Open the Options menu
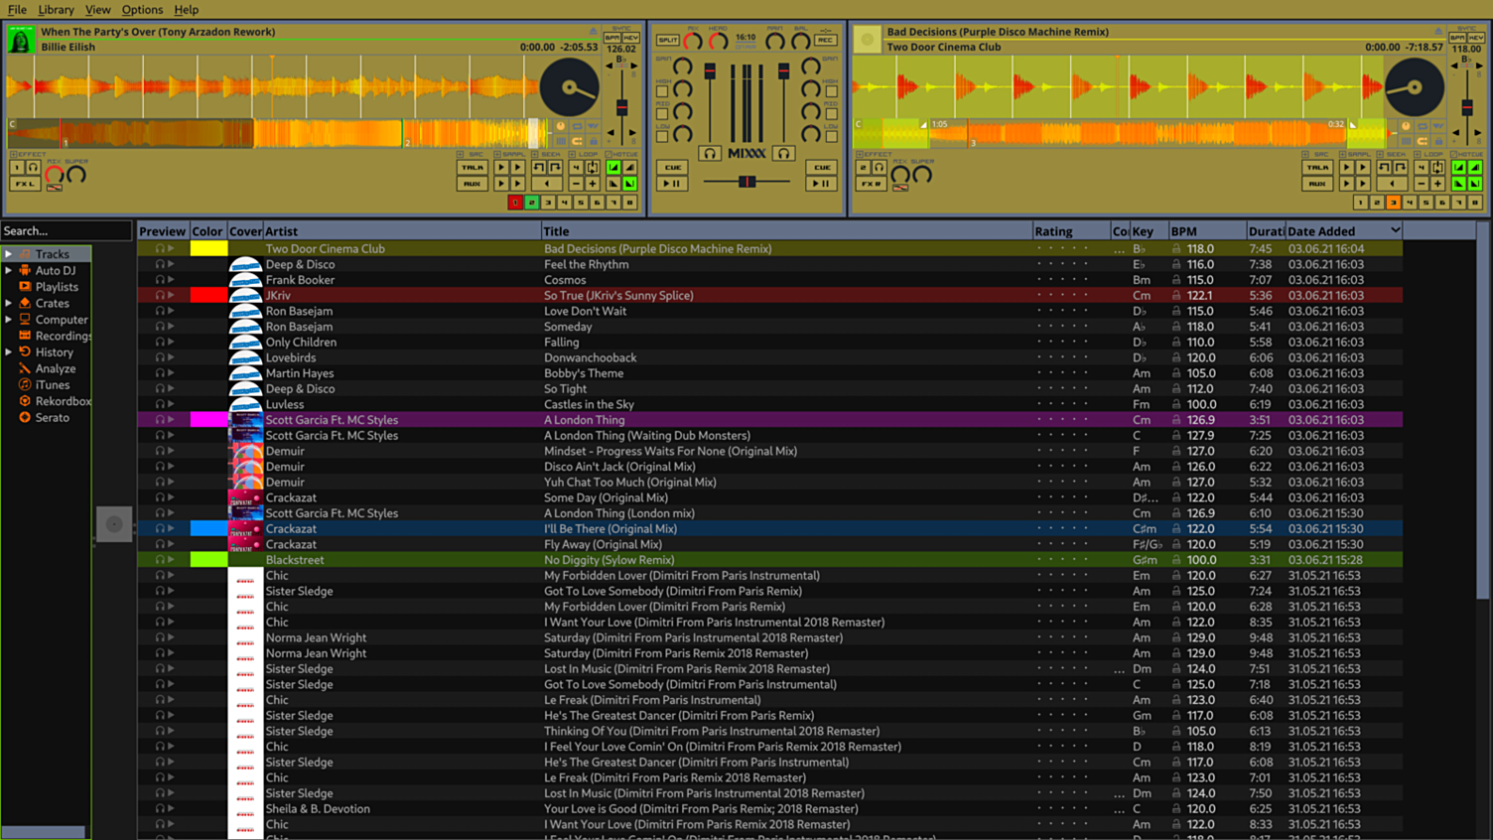Viewport: 1493px width, 840px height. [x=142, y=9]
